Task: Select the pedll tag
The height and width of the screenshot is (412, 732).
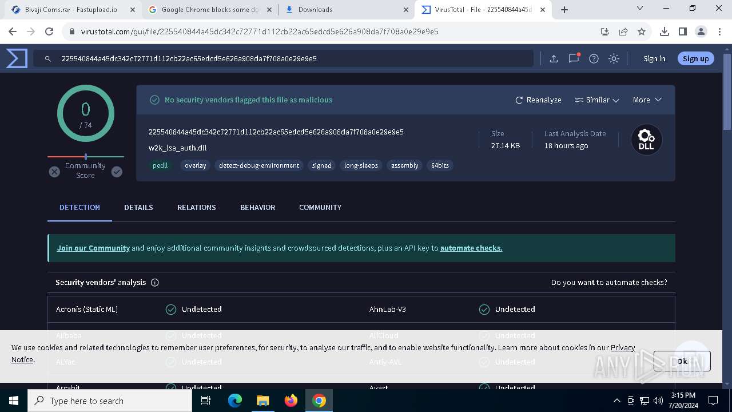Action: pyautogui.click(x=160, y=165)
